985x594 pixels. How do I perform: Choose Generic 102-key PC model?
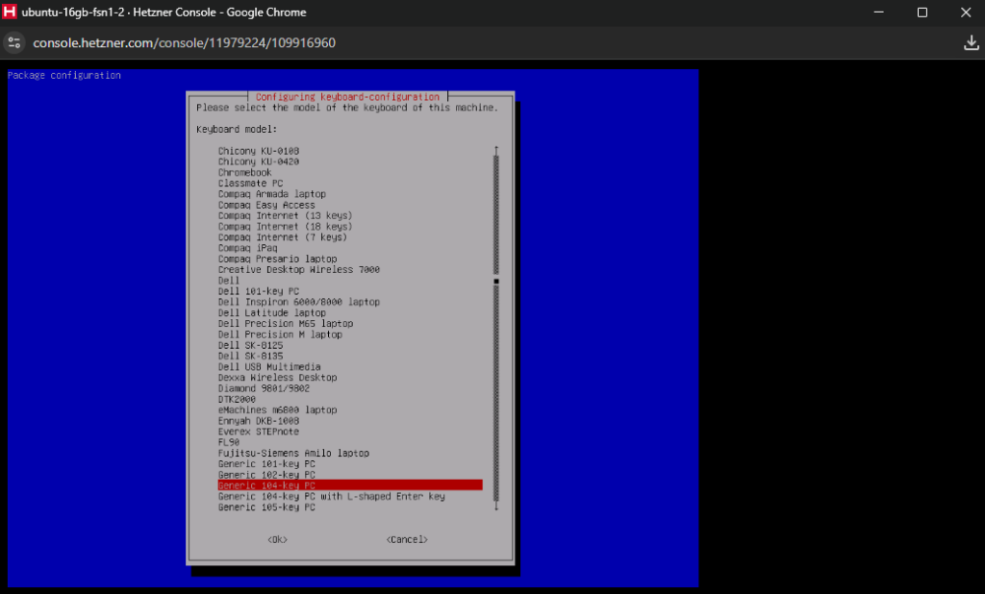tap(266, 475)
